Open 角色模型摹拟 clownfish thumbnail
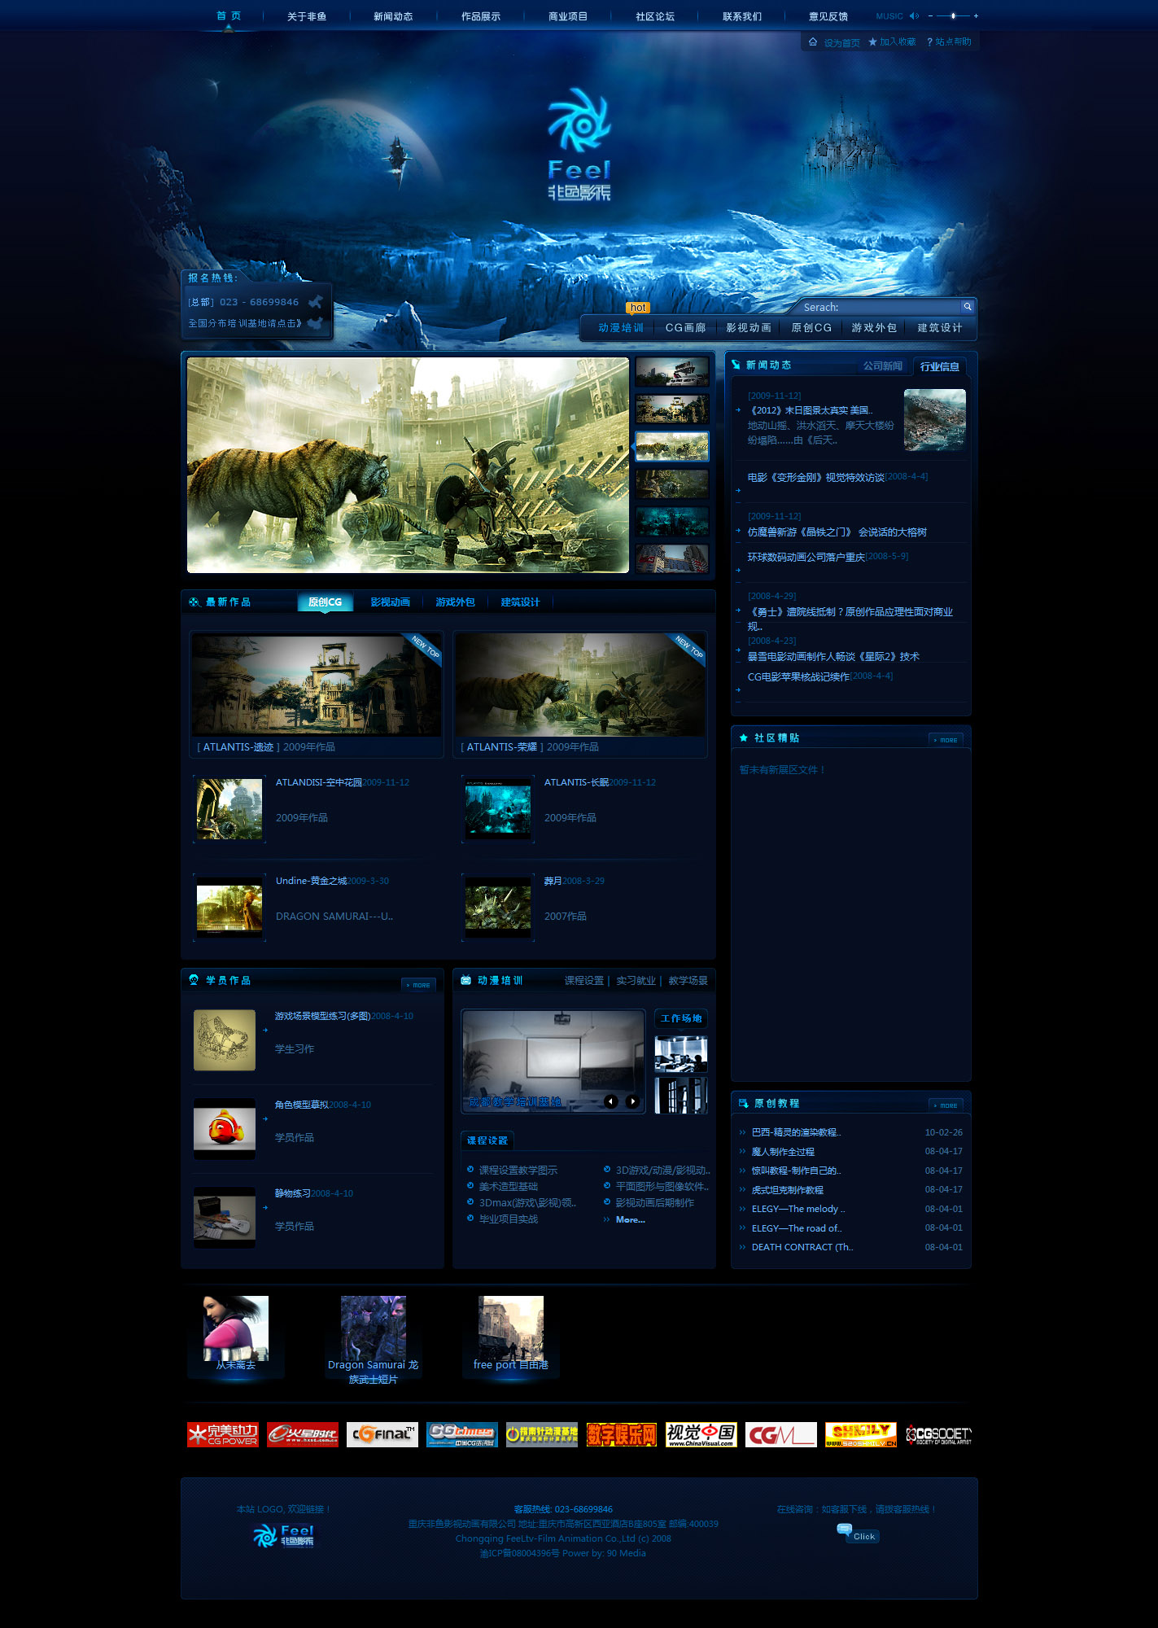1158x1628 pixels. tap(225, 1129)
